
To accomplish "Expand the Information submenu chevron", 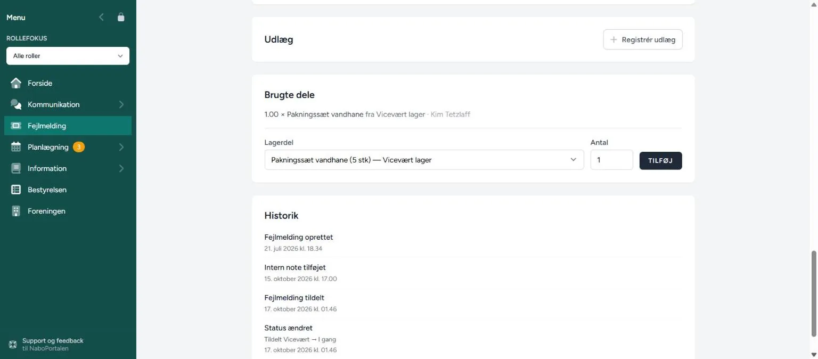I will pos(121,168).
